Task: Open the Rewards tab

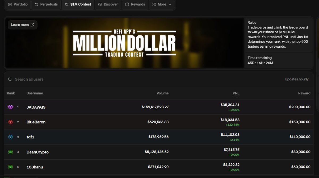Action: 135,5
